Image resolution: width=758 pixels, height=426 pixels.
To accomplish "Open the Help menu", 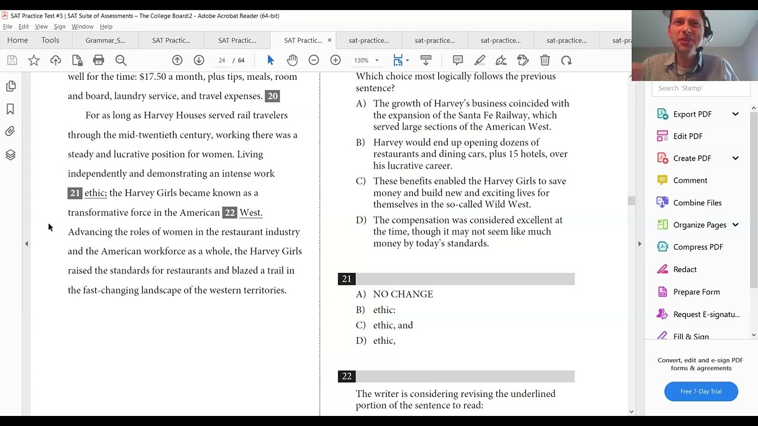I will [x=106, y=27].
